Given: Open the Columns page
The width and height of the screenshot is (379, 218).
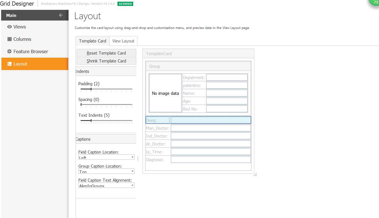Looking at the screenshot, I should point(35,39).
